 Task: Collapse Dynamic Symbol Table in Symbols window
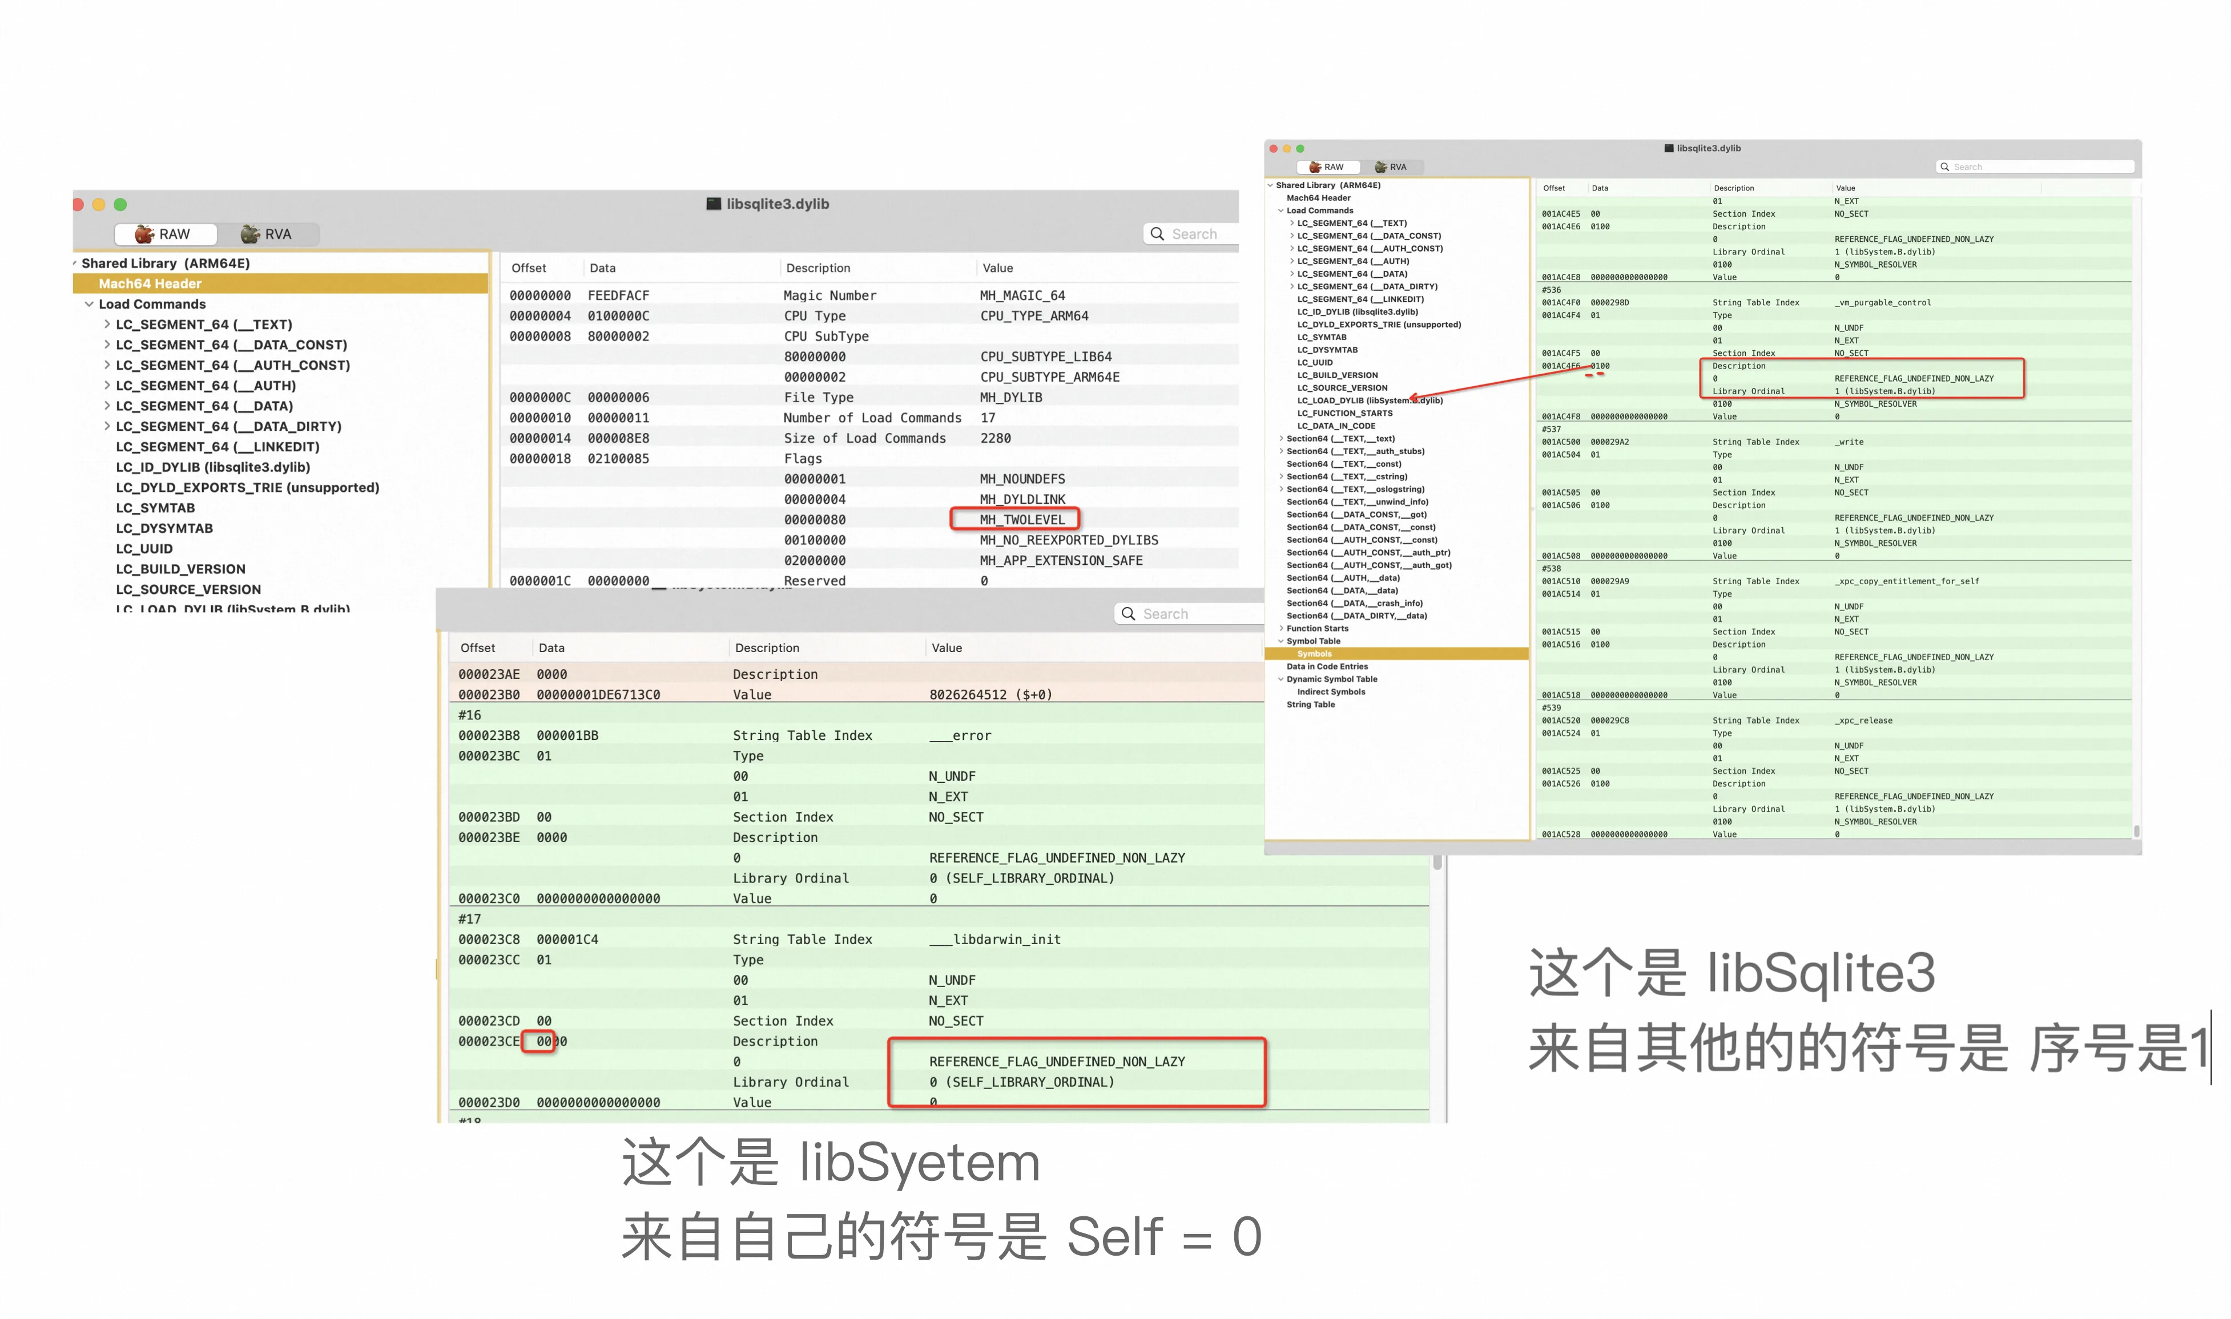[1280, 680]
